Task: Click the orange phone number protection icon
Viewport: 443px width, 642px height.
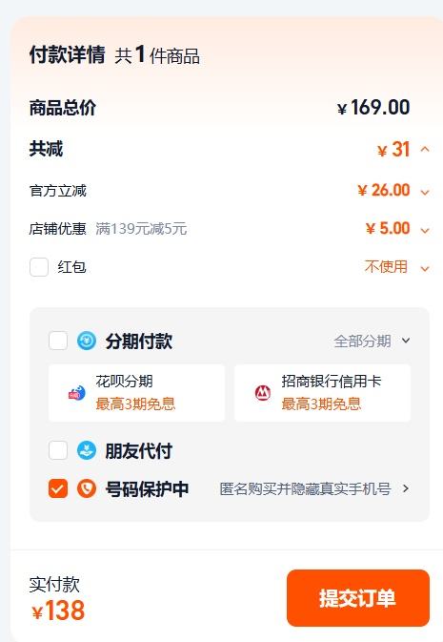Action: (x=87, y=488)
